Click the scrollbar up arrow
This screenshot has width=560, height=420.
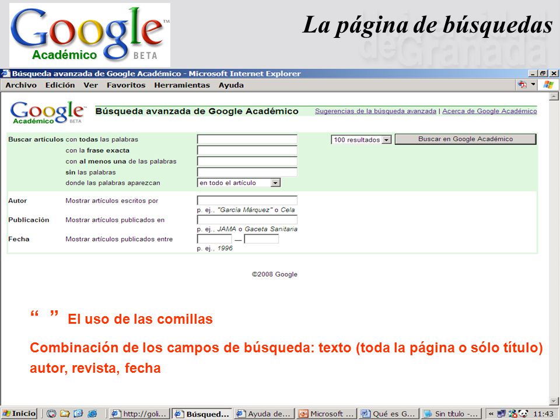click(x=554, y=96)
